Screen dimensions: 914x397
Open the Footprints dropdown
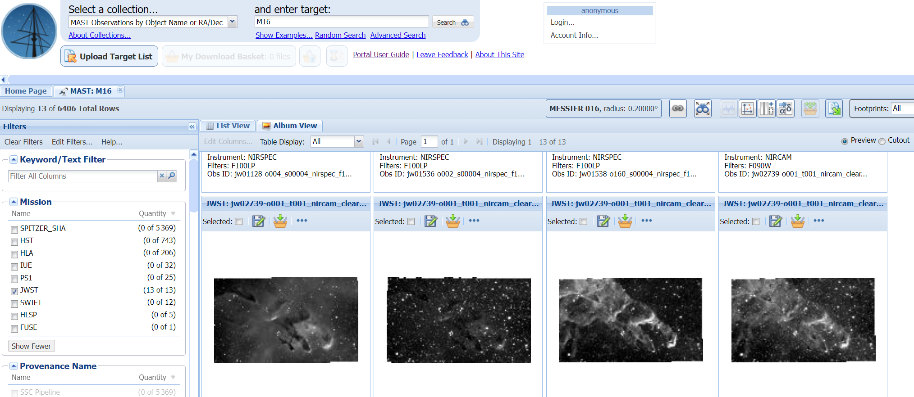pyautogui.click(x=902, y=108)
